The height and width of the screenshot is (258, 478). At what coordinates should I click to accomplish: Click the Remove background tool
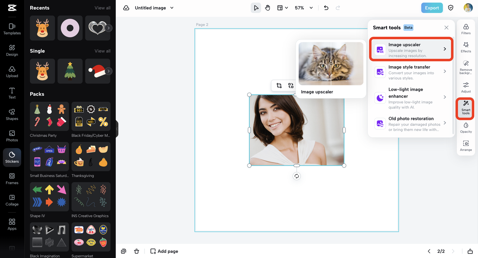[466, 67]
